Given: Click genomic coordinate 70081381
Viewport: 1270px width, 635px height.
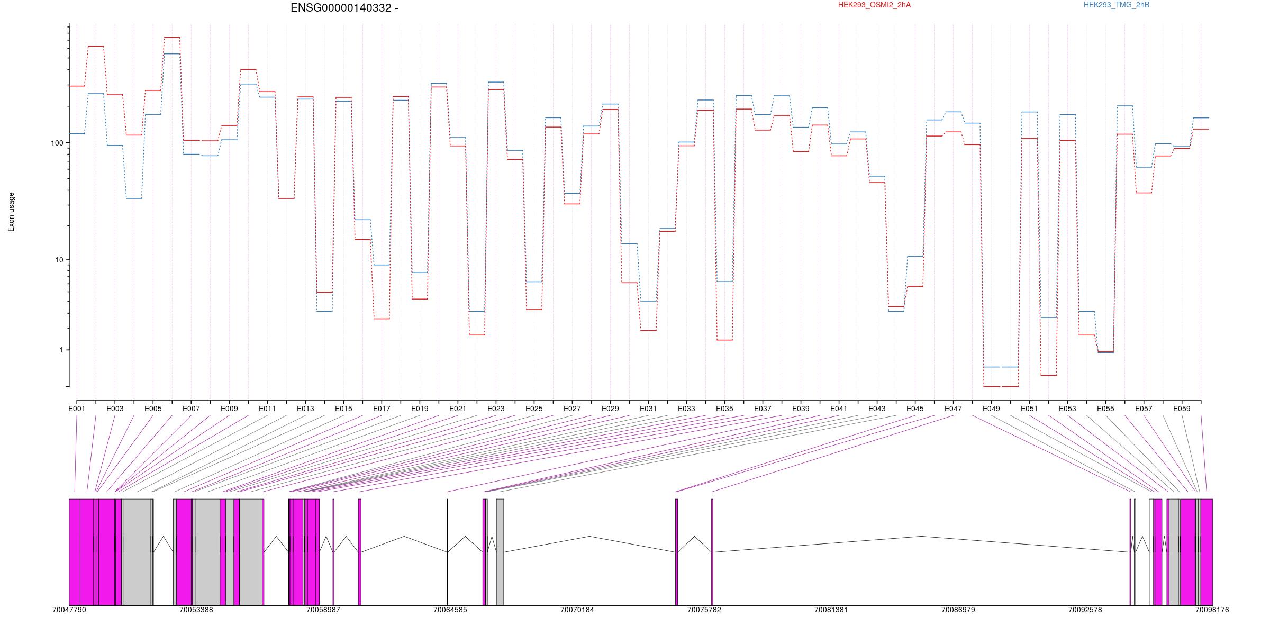Looking at the screenshot, I should tap(831, 610).
